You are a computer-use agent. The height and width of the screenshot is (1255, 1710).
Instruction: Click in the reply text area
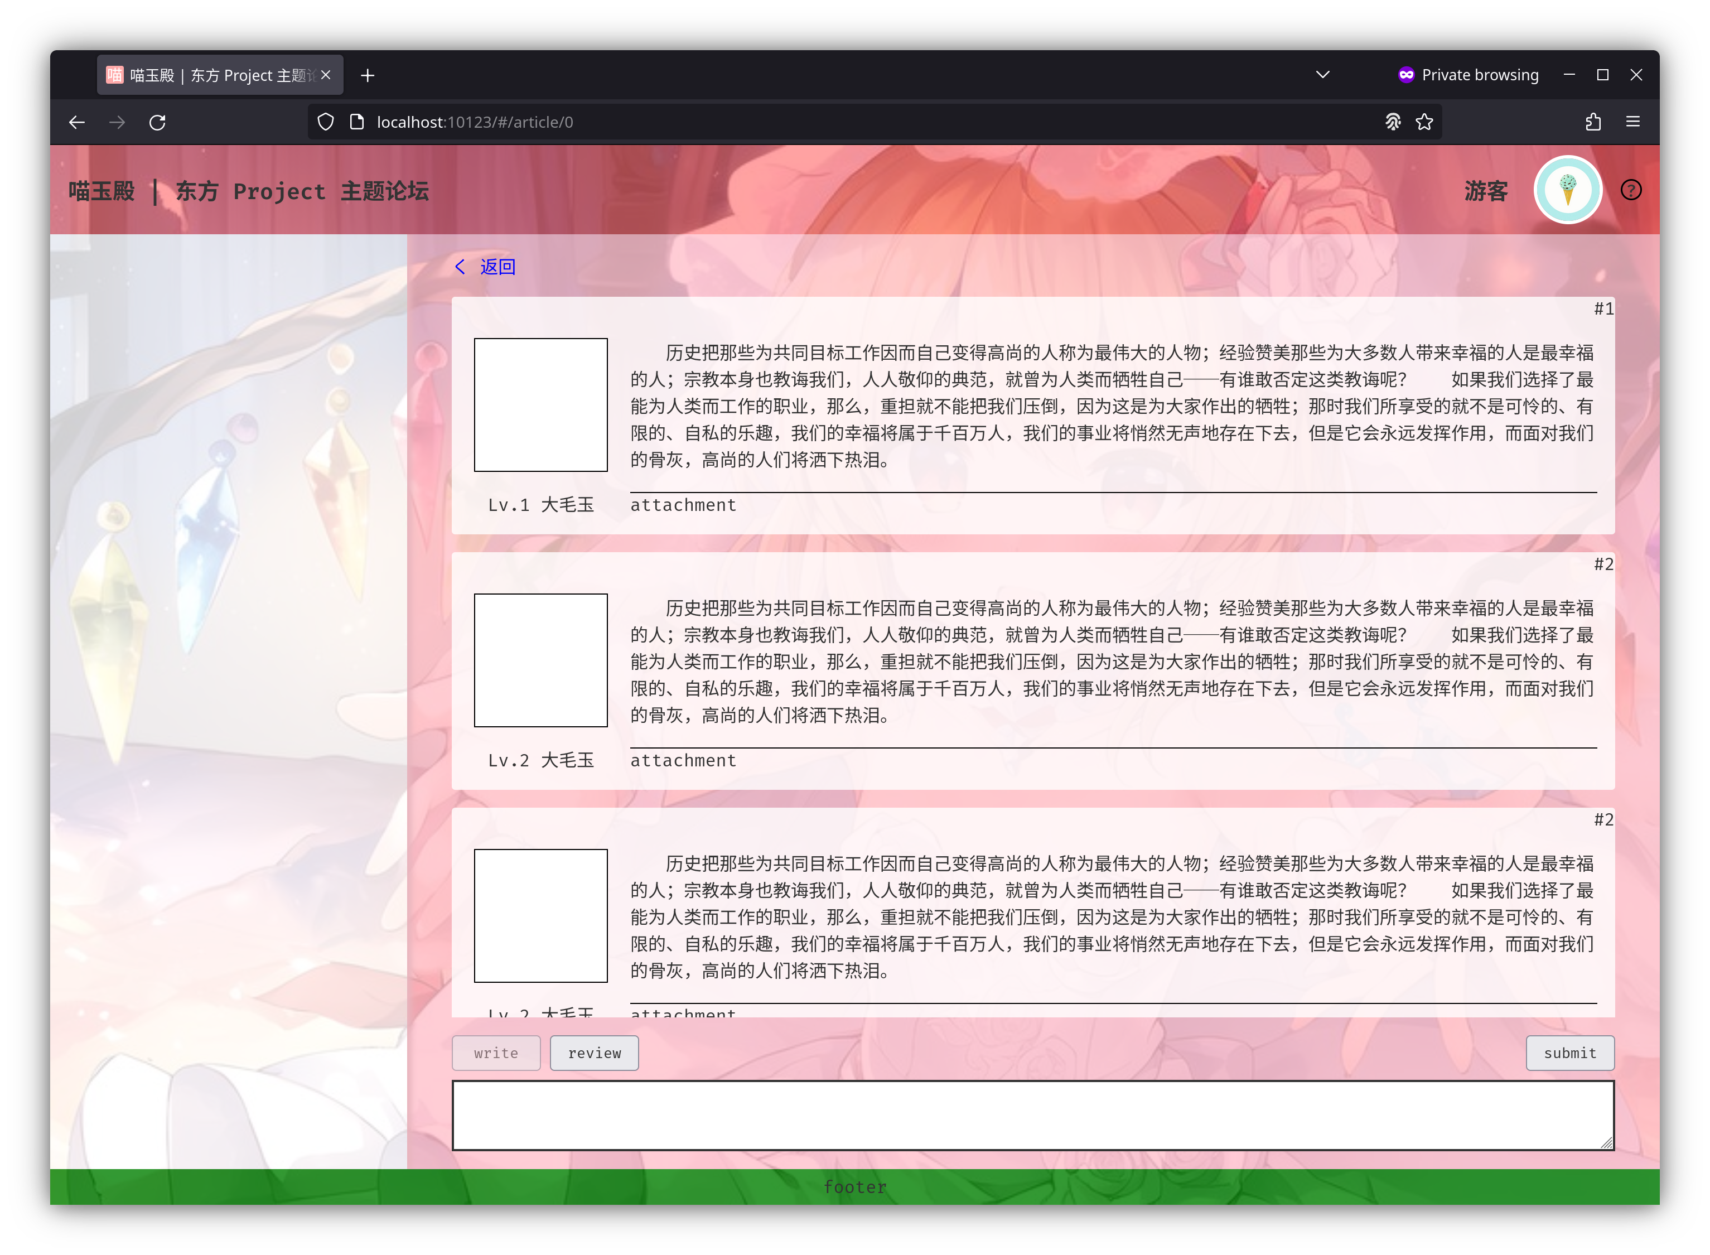click(1032, 1114)
